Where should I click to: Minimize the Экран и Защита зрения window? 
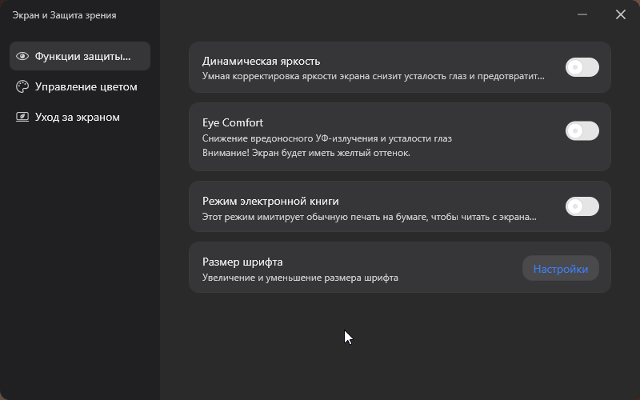pos(584,14)
